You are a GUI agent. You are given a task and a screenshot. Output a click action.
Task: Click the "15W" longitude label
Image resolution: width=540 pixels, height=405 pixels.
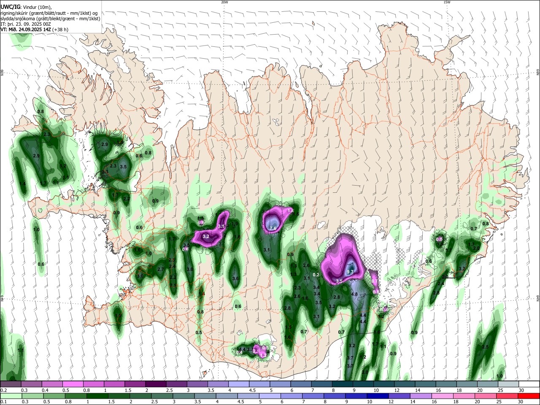(x=447, y=2)
